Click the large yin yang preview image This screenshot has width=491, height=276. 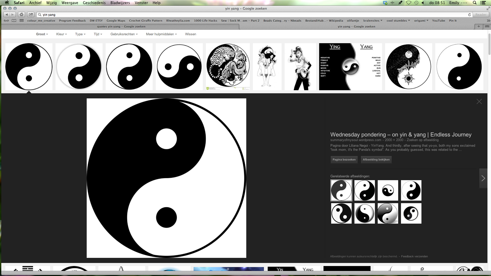[166, 178]
